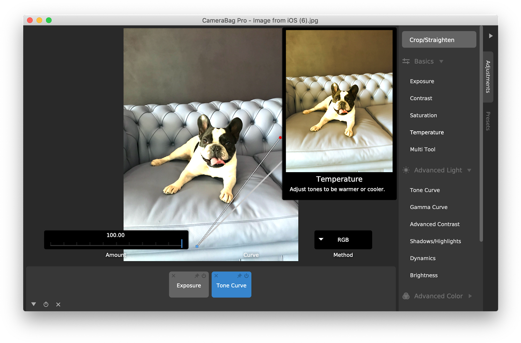Click the Advanced Color section header text
This screenshot has width=521, height=343.
pos(438,296)
